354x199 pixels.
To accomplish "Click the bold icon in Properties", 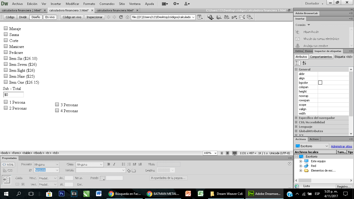I will click(x=109, y=164).
